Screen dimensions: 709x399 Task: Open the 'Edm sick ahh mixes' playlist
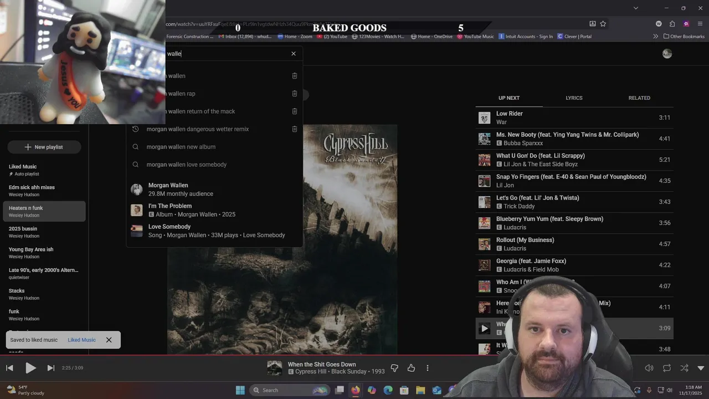click(44, 191)
